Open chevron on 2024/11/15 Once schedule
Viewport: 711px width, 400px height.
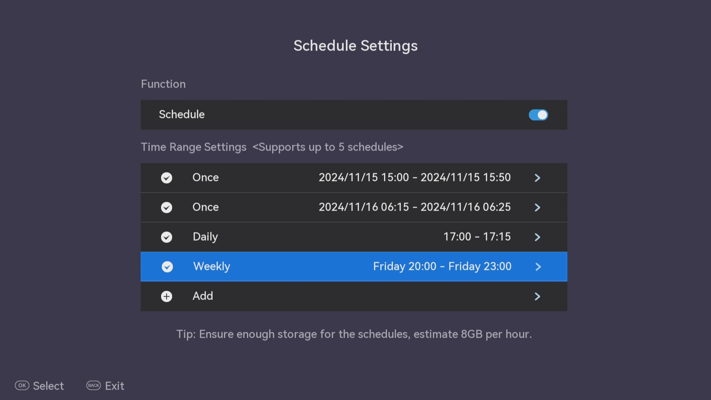click(x=537, y=178)
